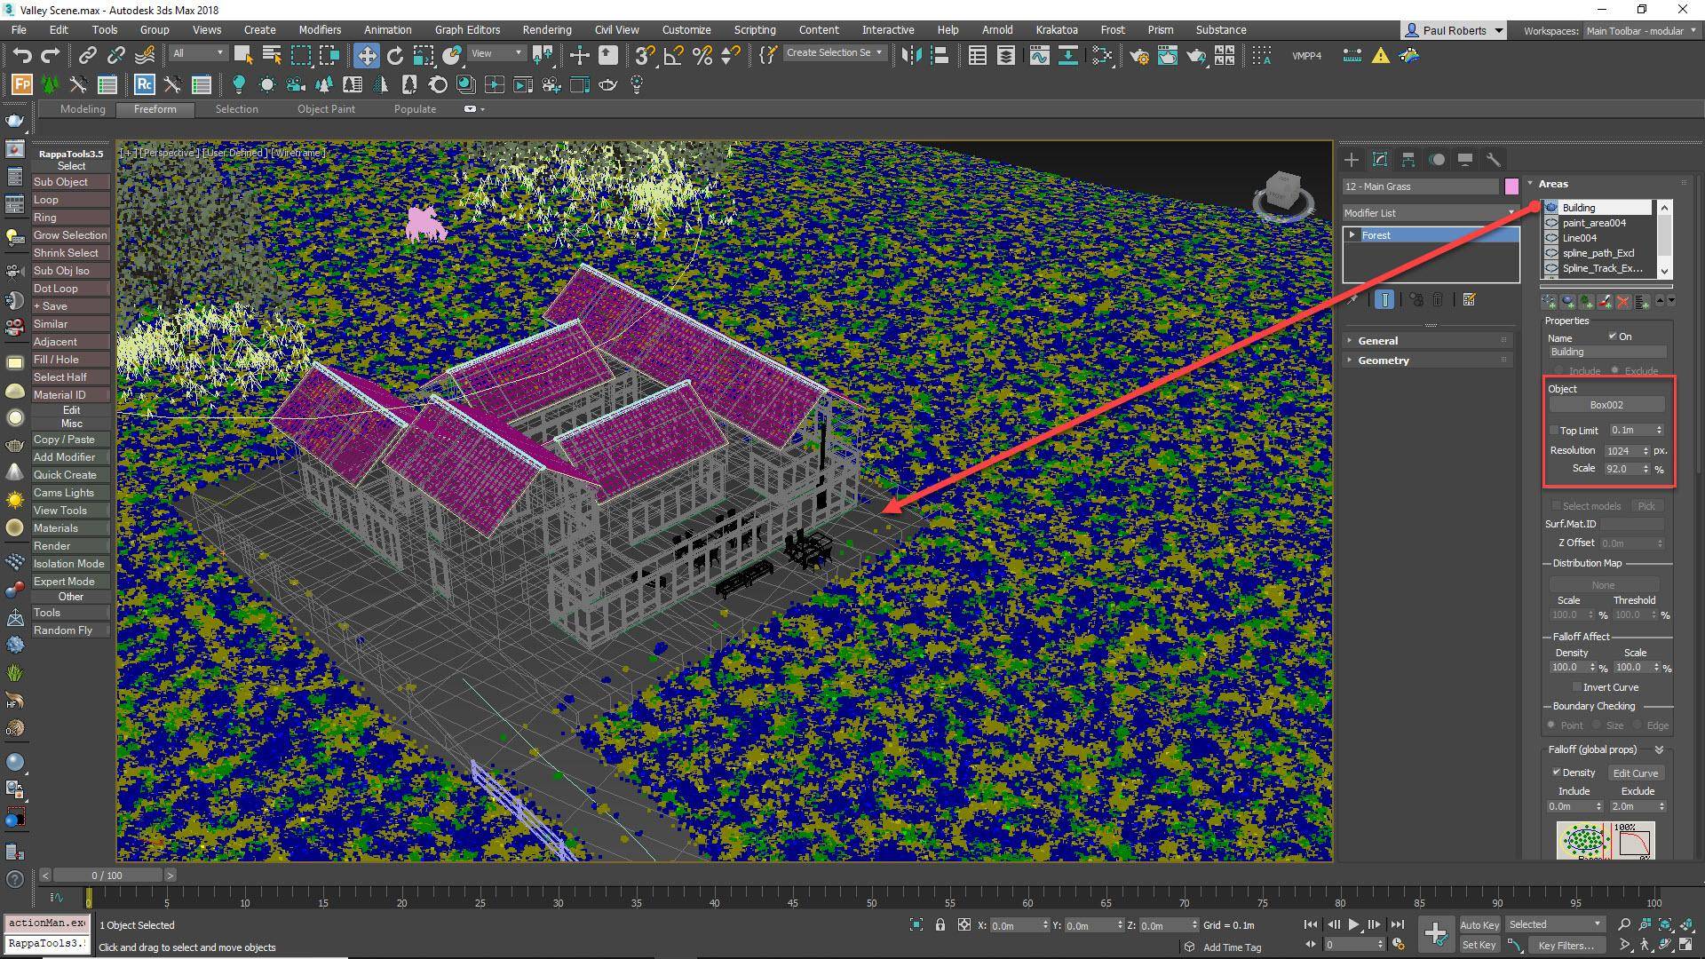Select the Select and Rotate tool
The height and width of the screenshot is (959, 1705).
coord(393,55)
